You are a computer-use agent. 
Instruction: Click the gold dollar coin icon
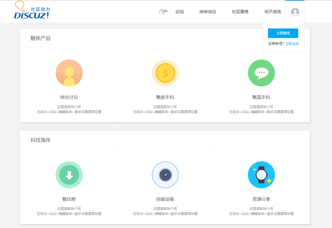click(165, 73)
